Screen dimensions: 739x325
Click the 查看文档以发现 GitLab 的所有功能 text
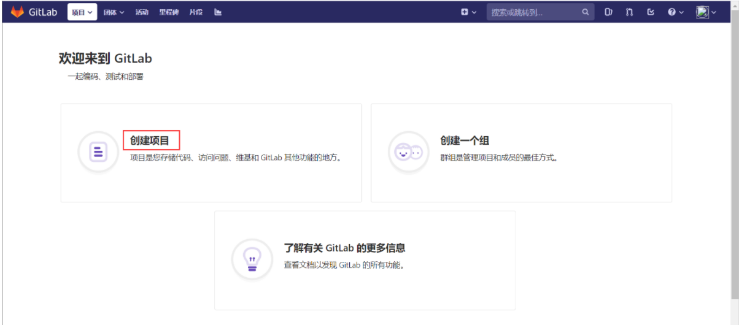pyautogui.click(x=346, y=266)
